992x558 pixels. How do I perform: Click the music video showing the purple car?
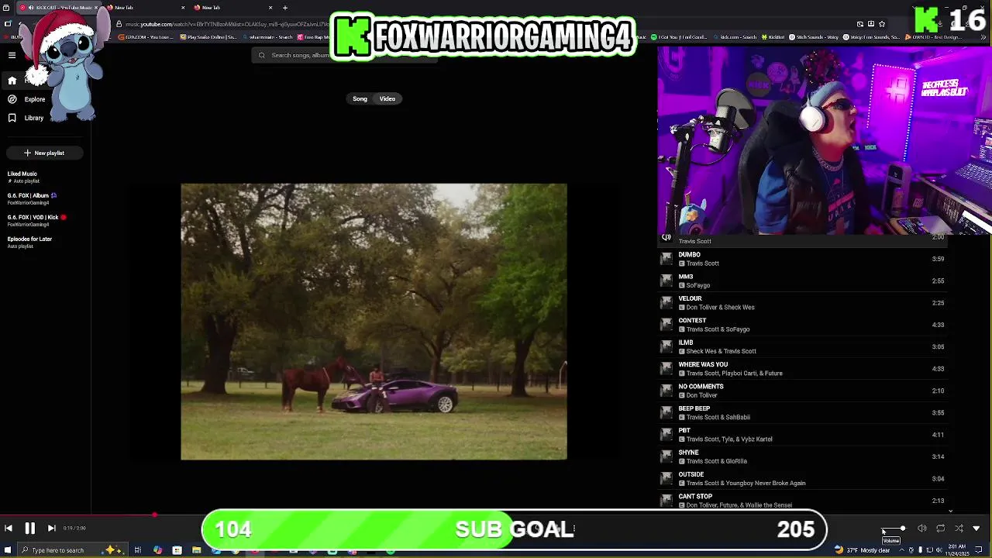374,322
